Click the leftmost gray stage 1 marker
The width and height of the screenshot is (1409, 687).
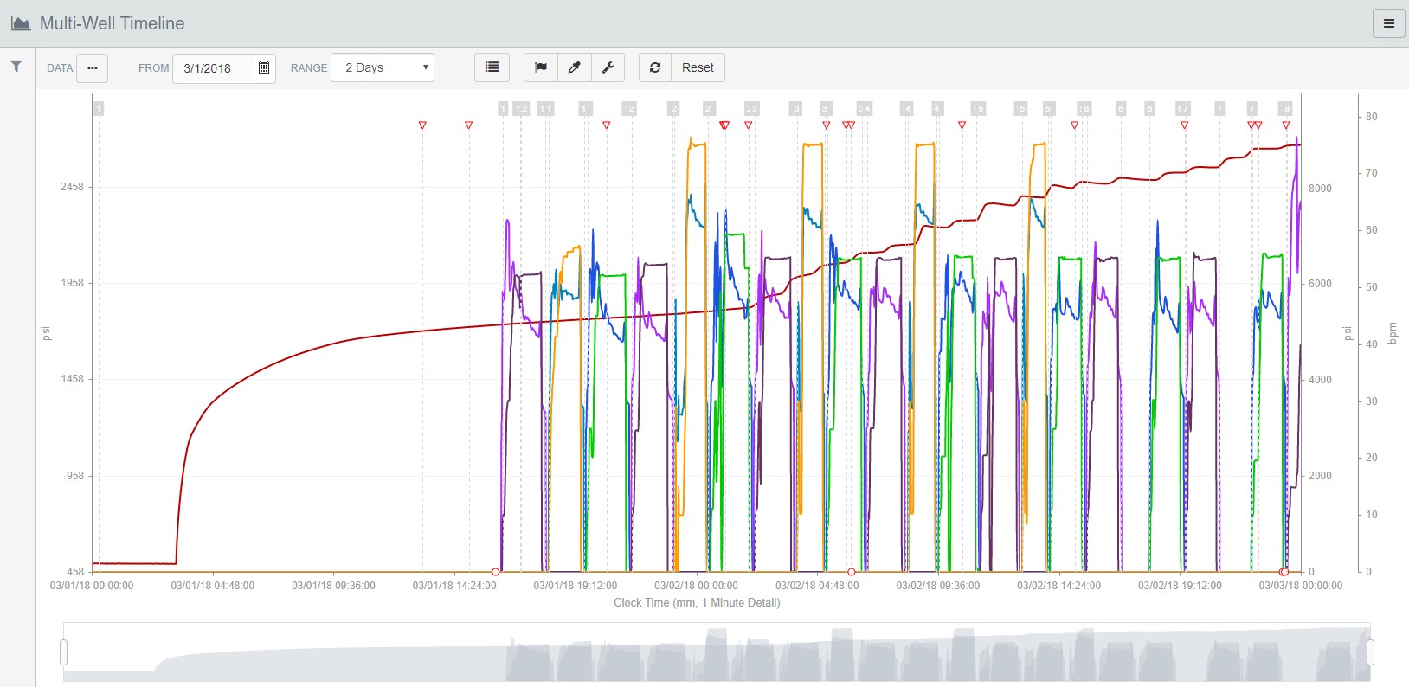99,108
